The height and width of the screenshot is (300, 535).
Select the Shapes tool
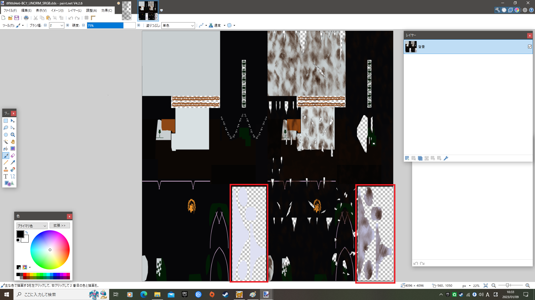pyautogui.click(x=9, y=183)
